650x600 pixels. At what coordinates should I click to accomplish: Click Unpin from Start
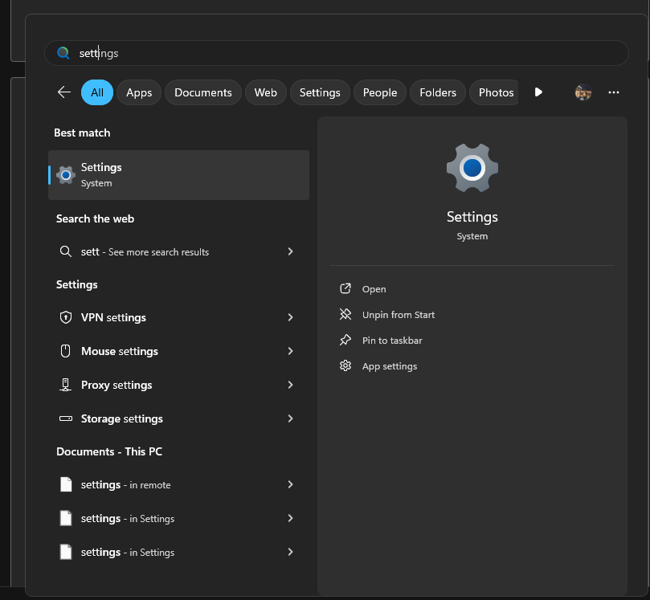tap(399, 315)
